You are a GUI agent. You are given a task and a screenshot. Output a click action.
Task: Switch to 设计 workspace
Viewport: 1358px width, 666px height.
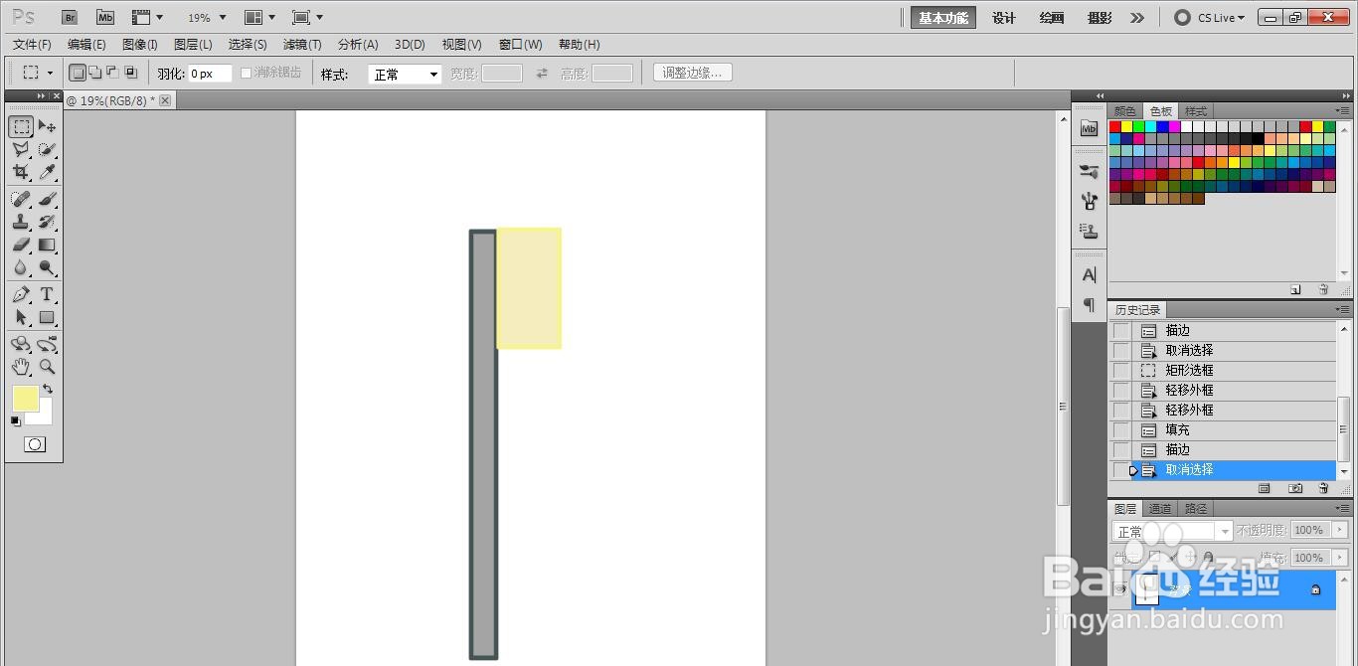point(1004,18)
